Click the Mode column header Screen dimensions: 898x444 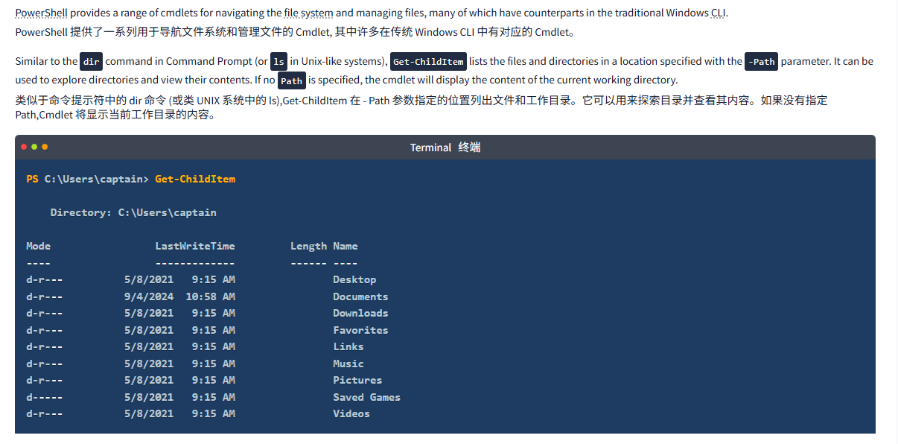pos(38,246)
